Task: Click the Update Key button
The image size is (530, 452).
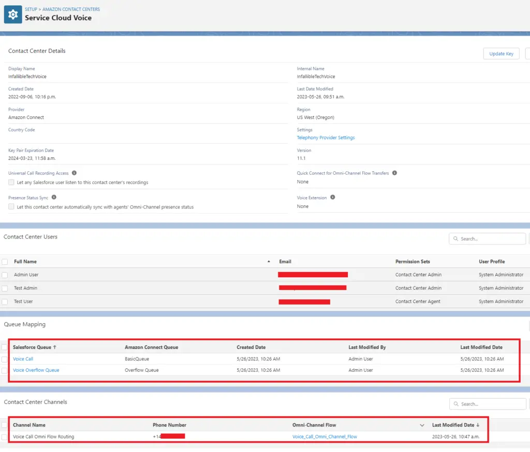Action: (501, 54)
